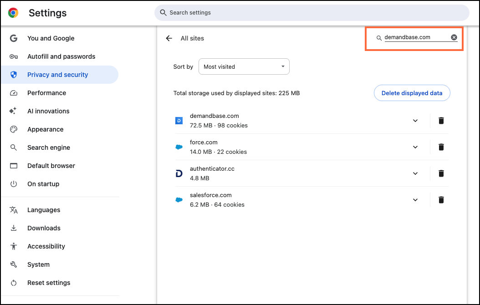Open Accessibility settings
Screen dimensions: 480x305
coord(60,246)
